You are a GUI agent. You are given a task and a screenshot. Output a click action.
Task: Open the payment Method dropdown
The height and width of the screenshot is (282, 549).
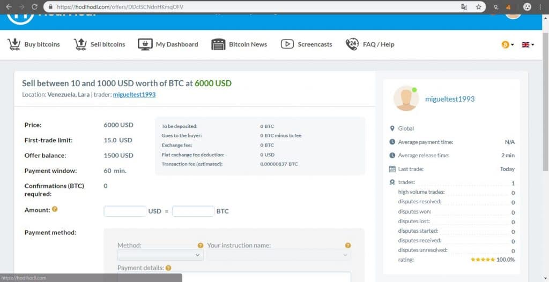(160, 255)
